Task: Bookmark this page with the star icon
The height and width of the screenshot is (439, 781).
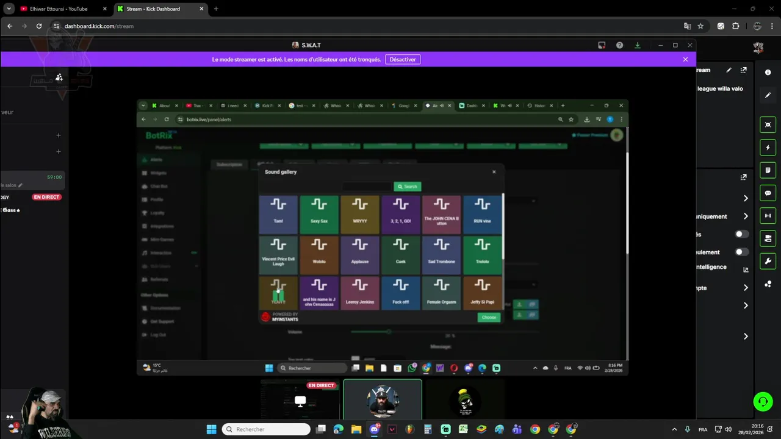Action: pos(700,26)
